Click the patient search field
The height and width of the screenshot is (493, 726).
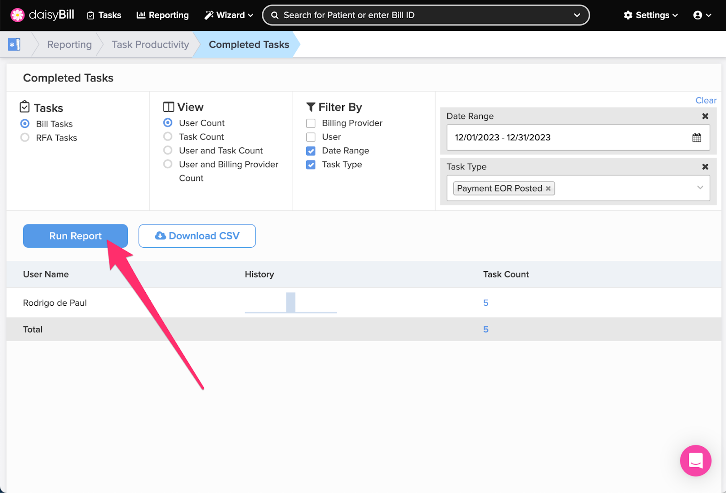pos(426,15)
